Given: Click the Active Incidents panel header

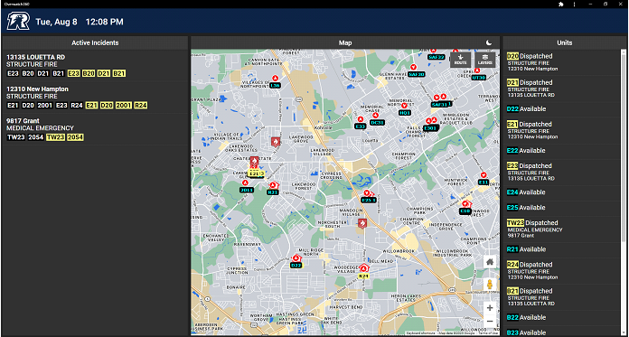Looking at the screenshot, I should (95, 43).
